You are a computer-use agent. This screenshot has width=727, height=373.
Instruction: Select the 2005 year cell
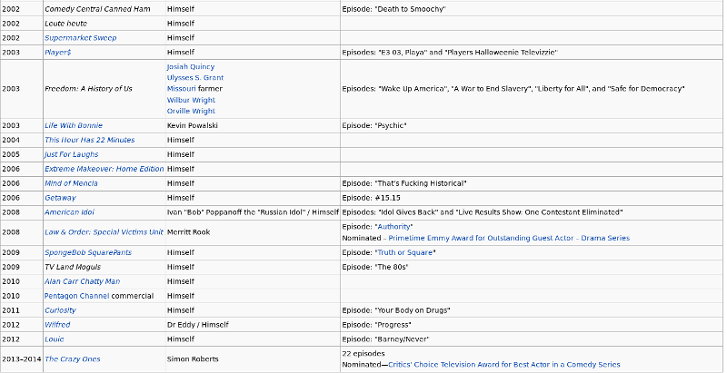pos(22,154)
